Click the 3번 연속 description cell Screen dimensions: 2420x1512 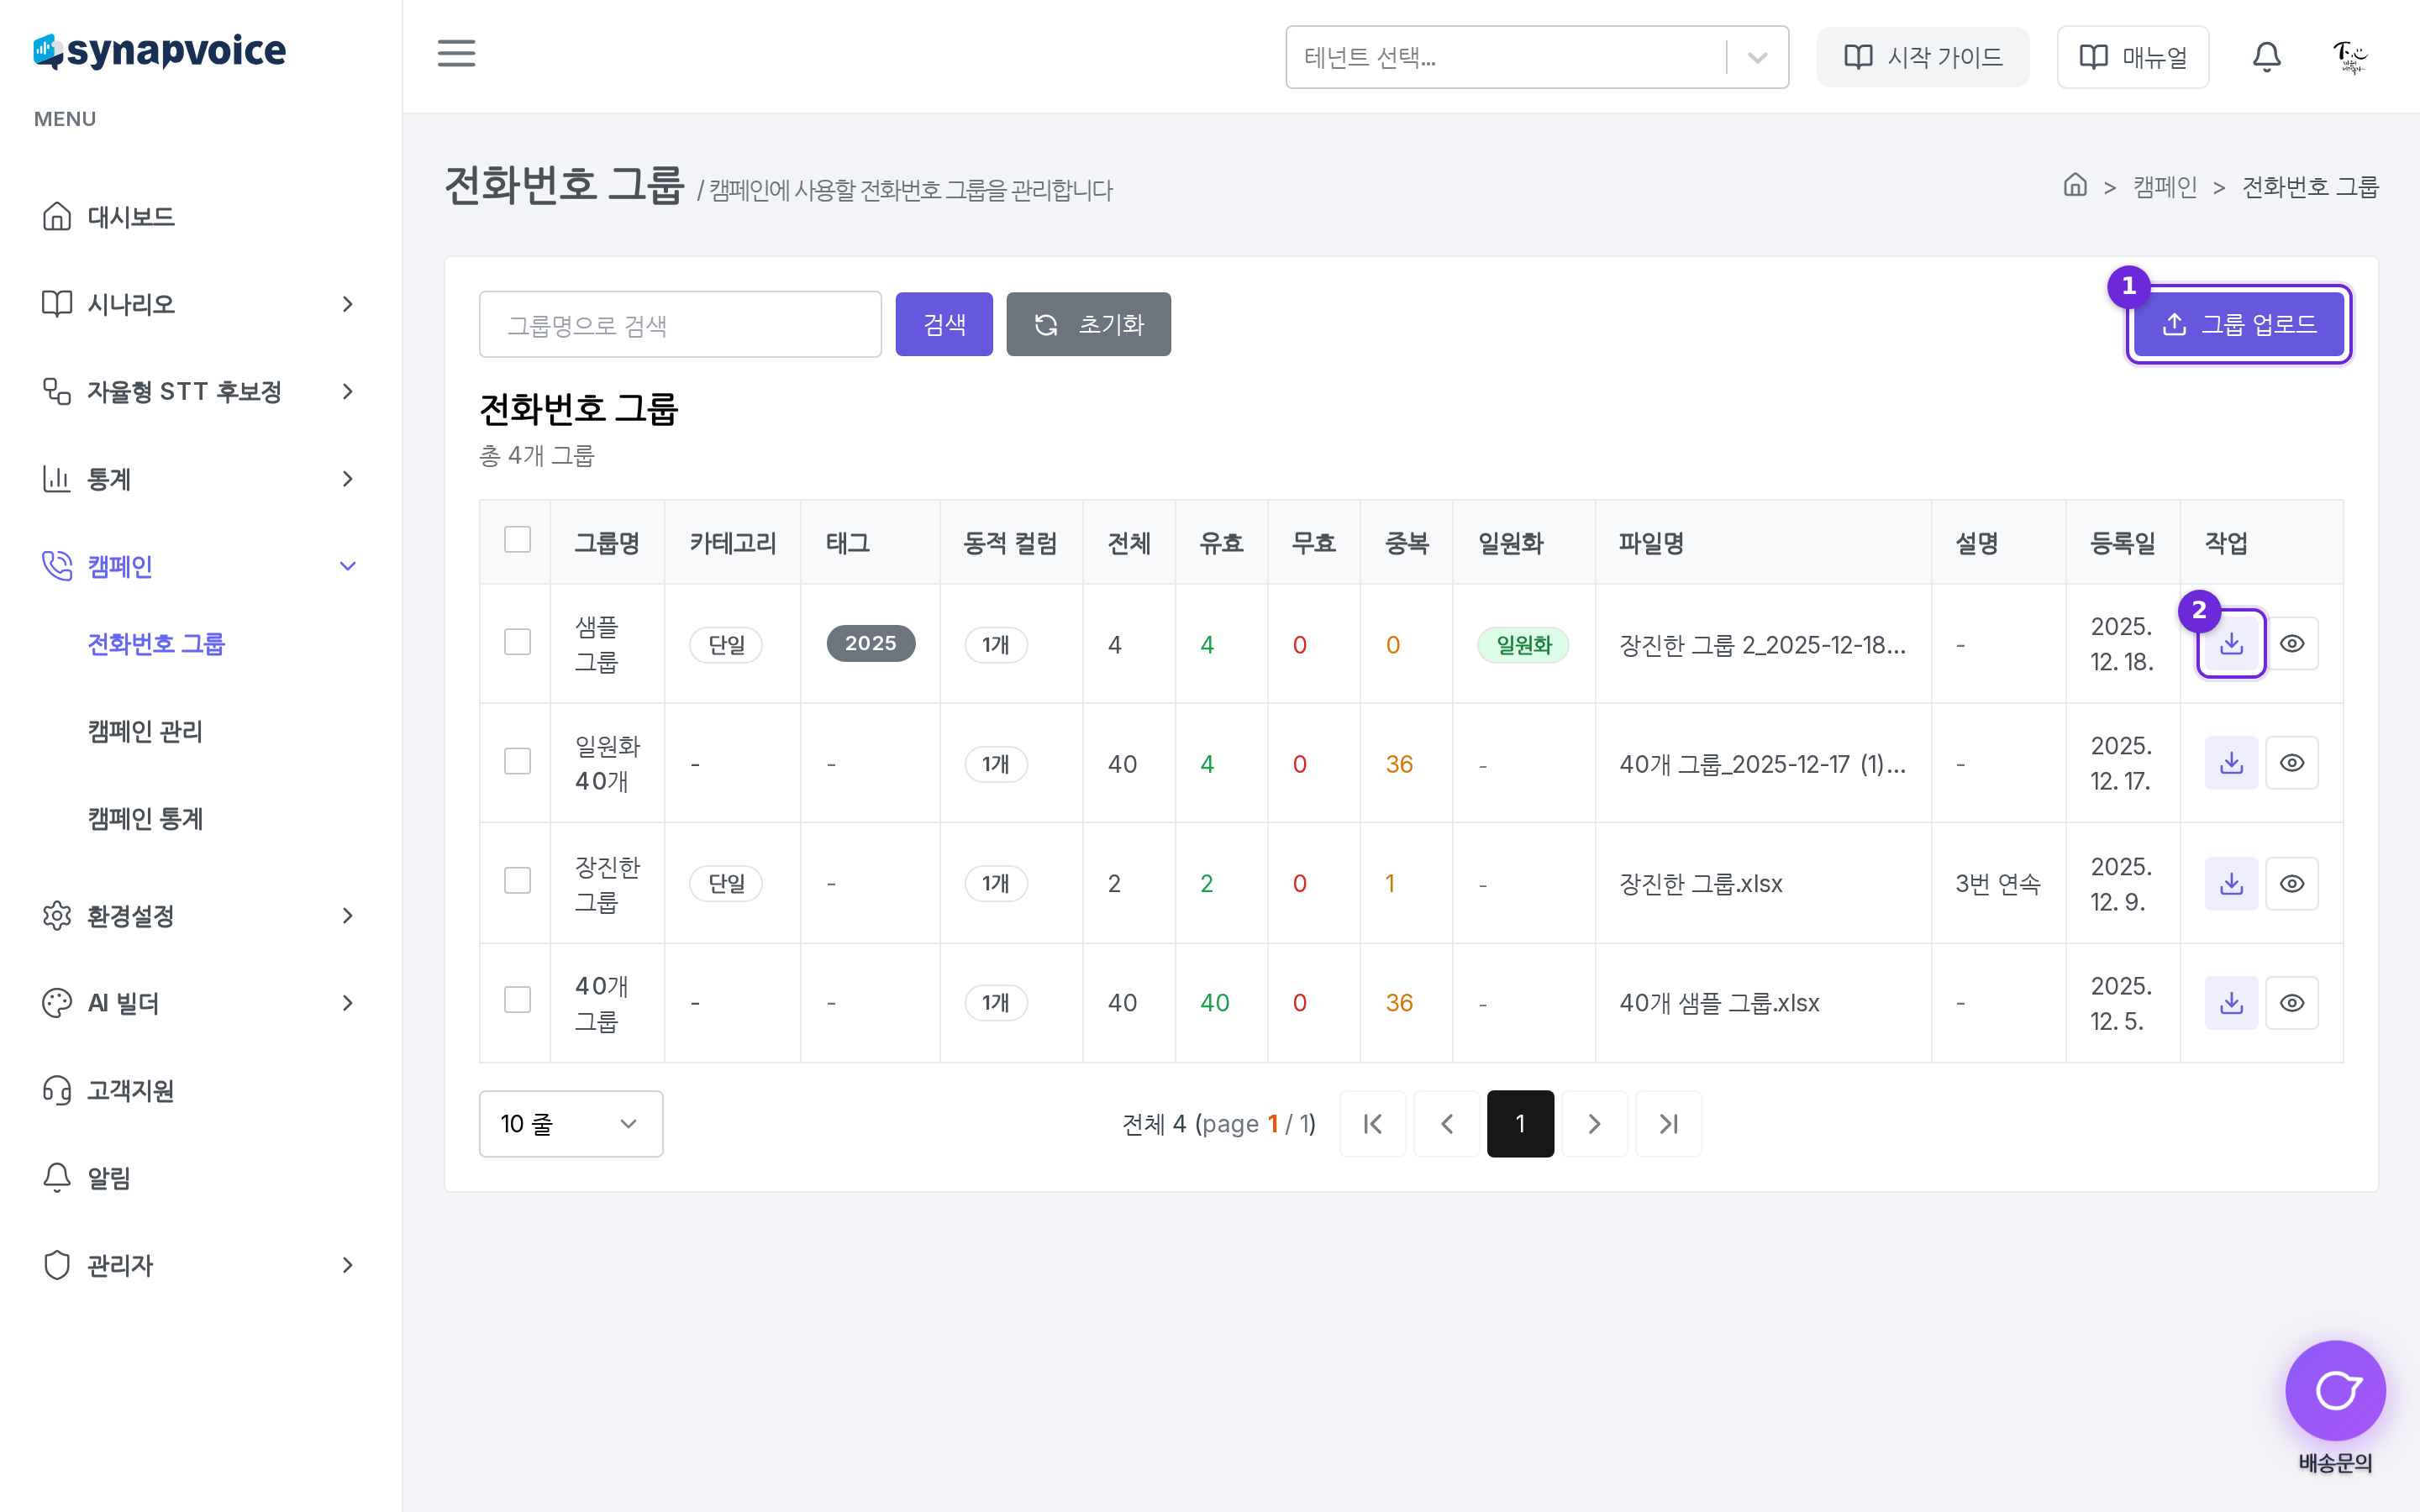[x=1997, y=884]
